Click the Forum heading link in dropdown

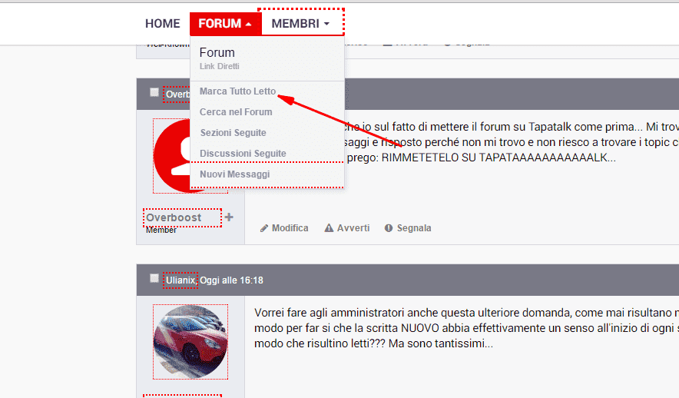tap(217, 53)
